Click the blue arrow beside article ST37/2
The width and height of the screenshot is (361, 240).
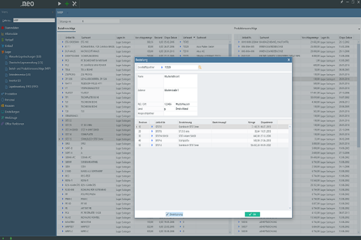152,127
